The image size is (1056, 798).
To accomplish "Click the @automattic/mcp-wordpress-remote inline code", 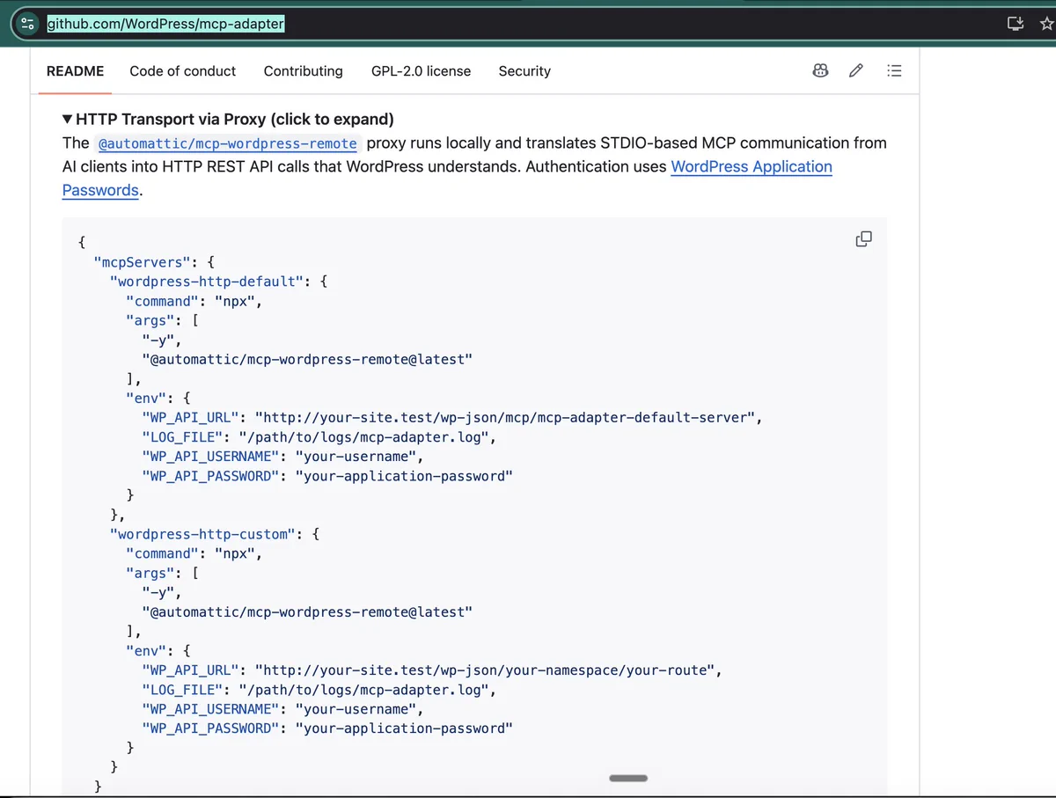I will (x=228, y=143).
